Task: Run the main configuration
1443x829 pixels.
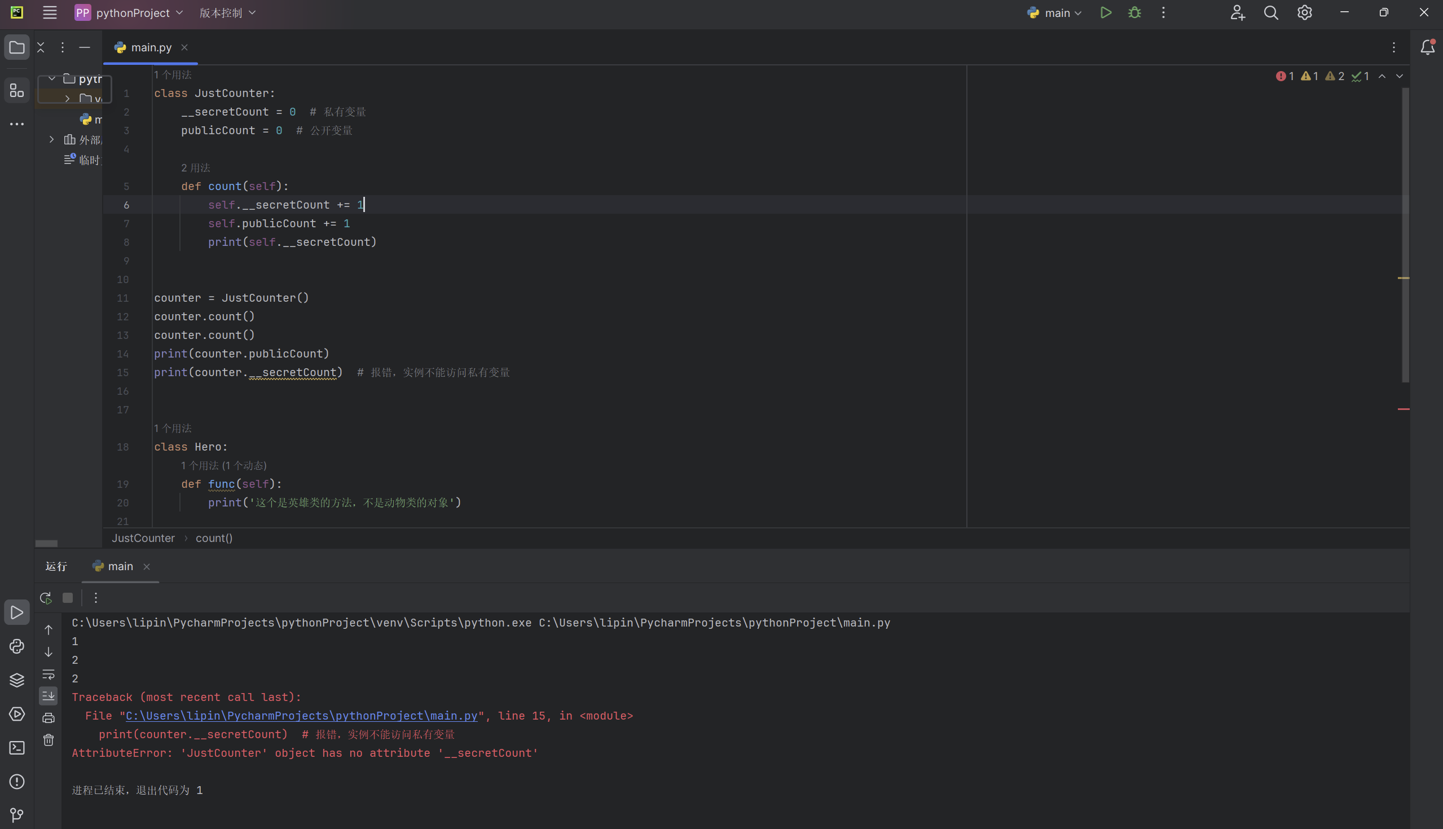Action: [x=1105, y=12]
